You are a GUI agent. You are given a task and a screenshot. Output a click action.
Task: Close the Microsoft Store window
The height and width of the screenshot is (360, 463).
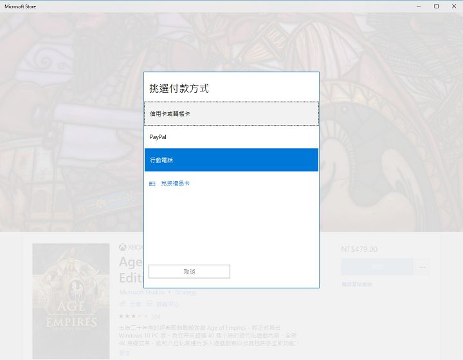pyautogui.click(x=454, y=6)
